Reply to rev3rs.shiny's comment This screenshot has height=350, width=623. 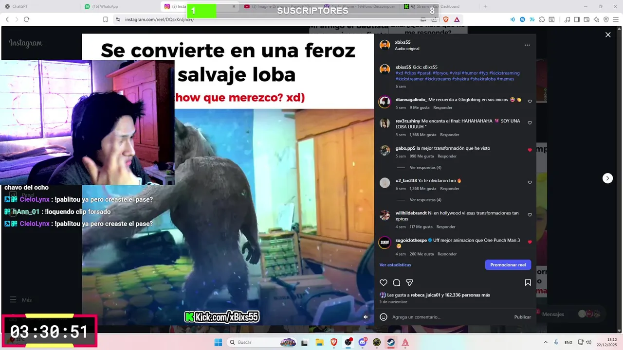click(x=450, y=135)
